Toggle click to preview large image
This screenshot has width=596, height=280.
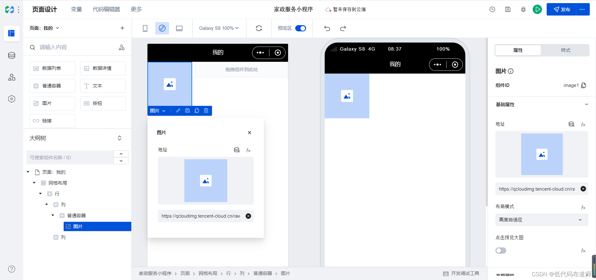click(x=501, y=251)
